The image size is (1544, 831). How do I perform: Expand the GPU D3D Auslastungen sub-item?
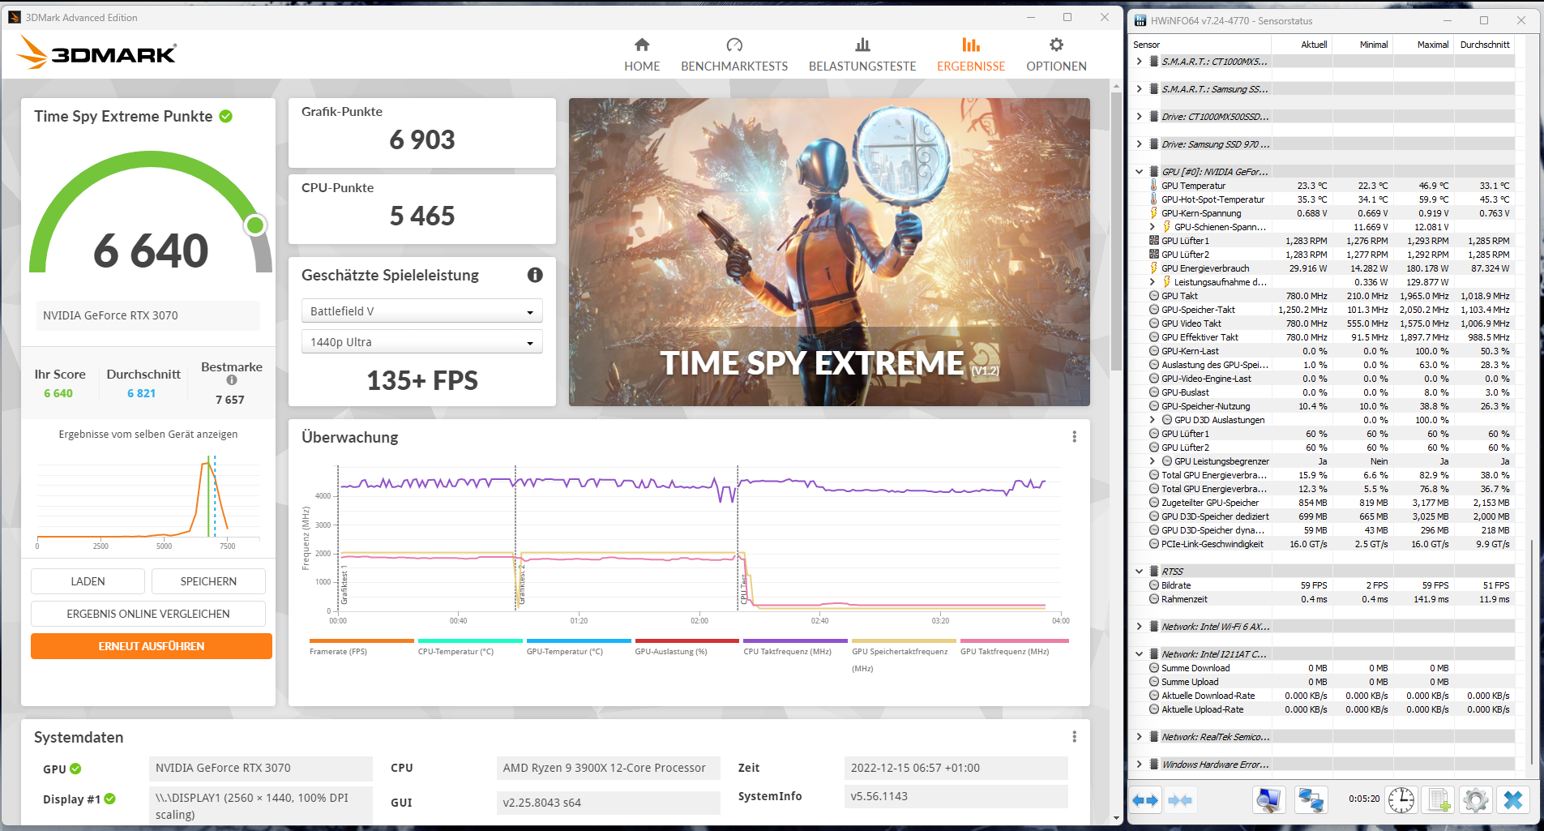point(1153,420)
